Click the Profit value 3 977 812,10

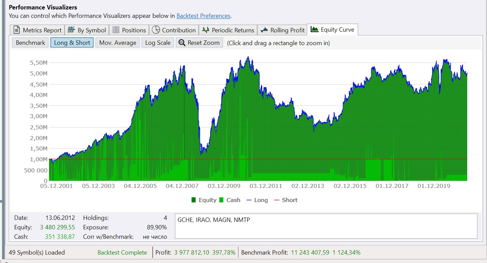(x=192, y=253)
